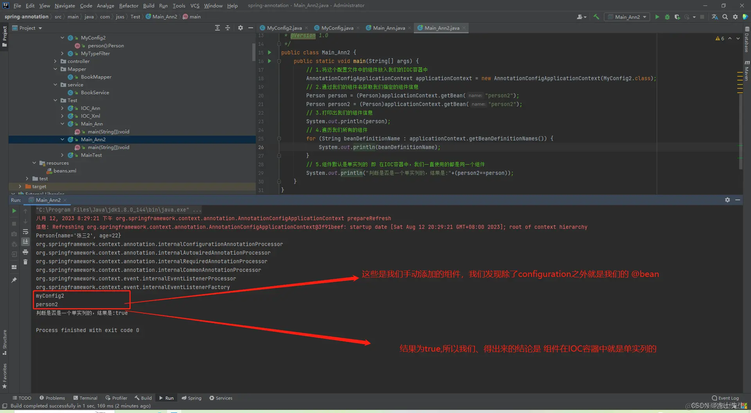Click the gutter run icon beside the main method

269,61
